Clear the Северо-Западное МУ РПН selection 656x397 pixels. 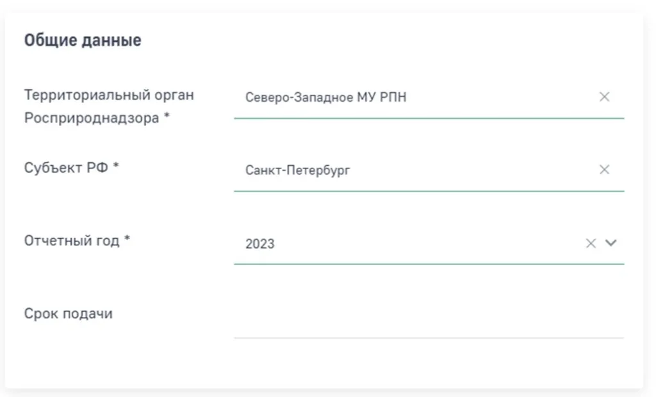coord(604,97)
